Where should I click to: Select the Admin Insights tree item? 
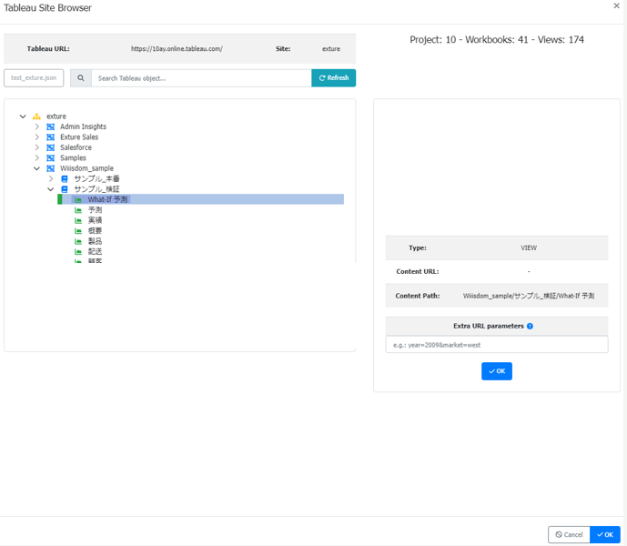pos(83,126)
